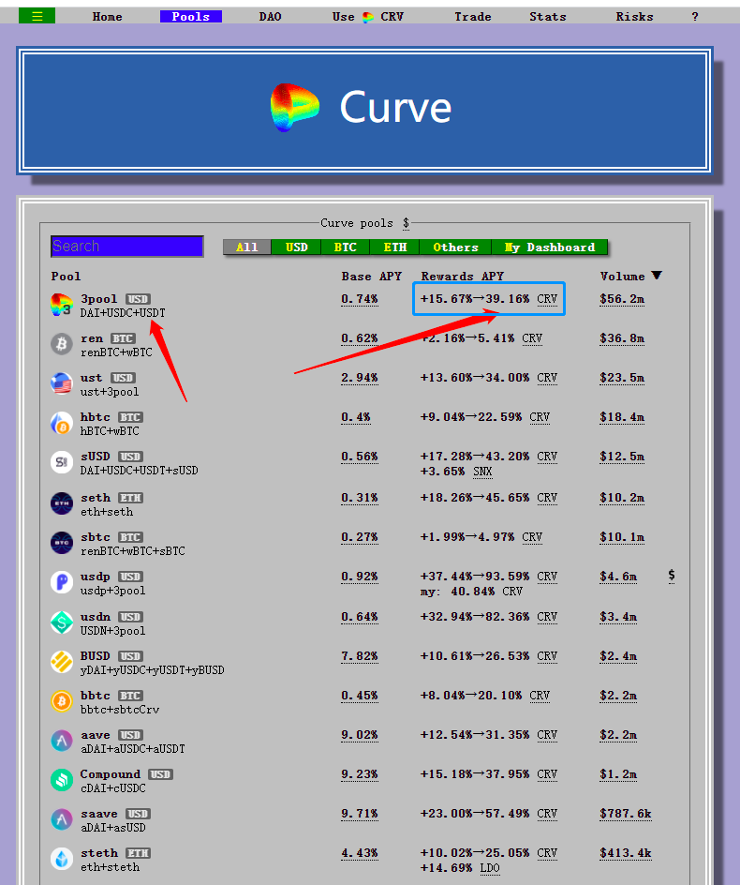The image size is (740, 885).
Task: Click the ren Bitcoin pool icon
Action: click(x=62, y=344)
